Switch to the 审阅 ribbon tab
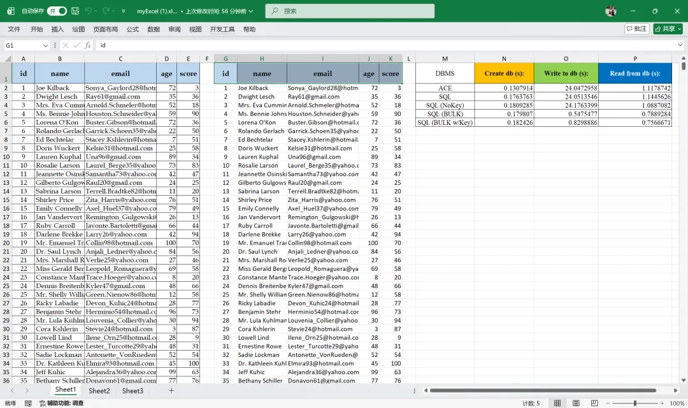 pyautogui.click(x=174, y=29)
